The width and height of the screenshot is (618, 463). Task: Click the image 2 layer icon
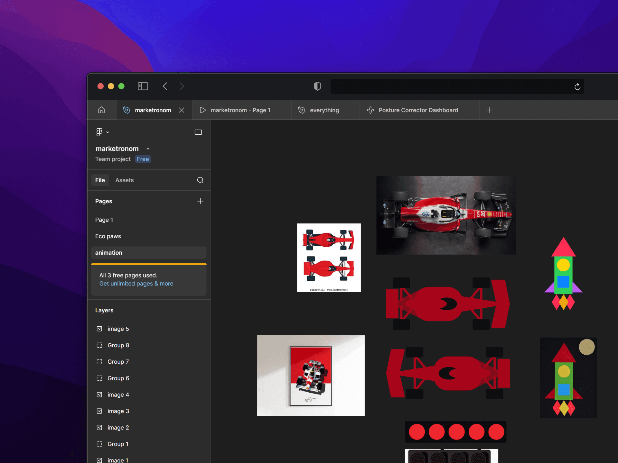[x=99, y=427]
